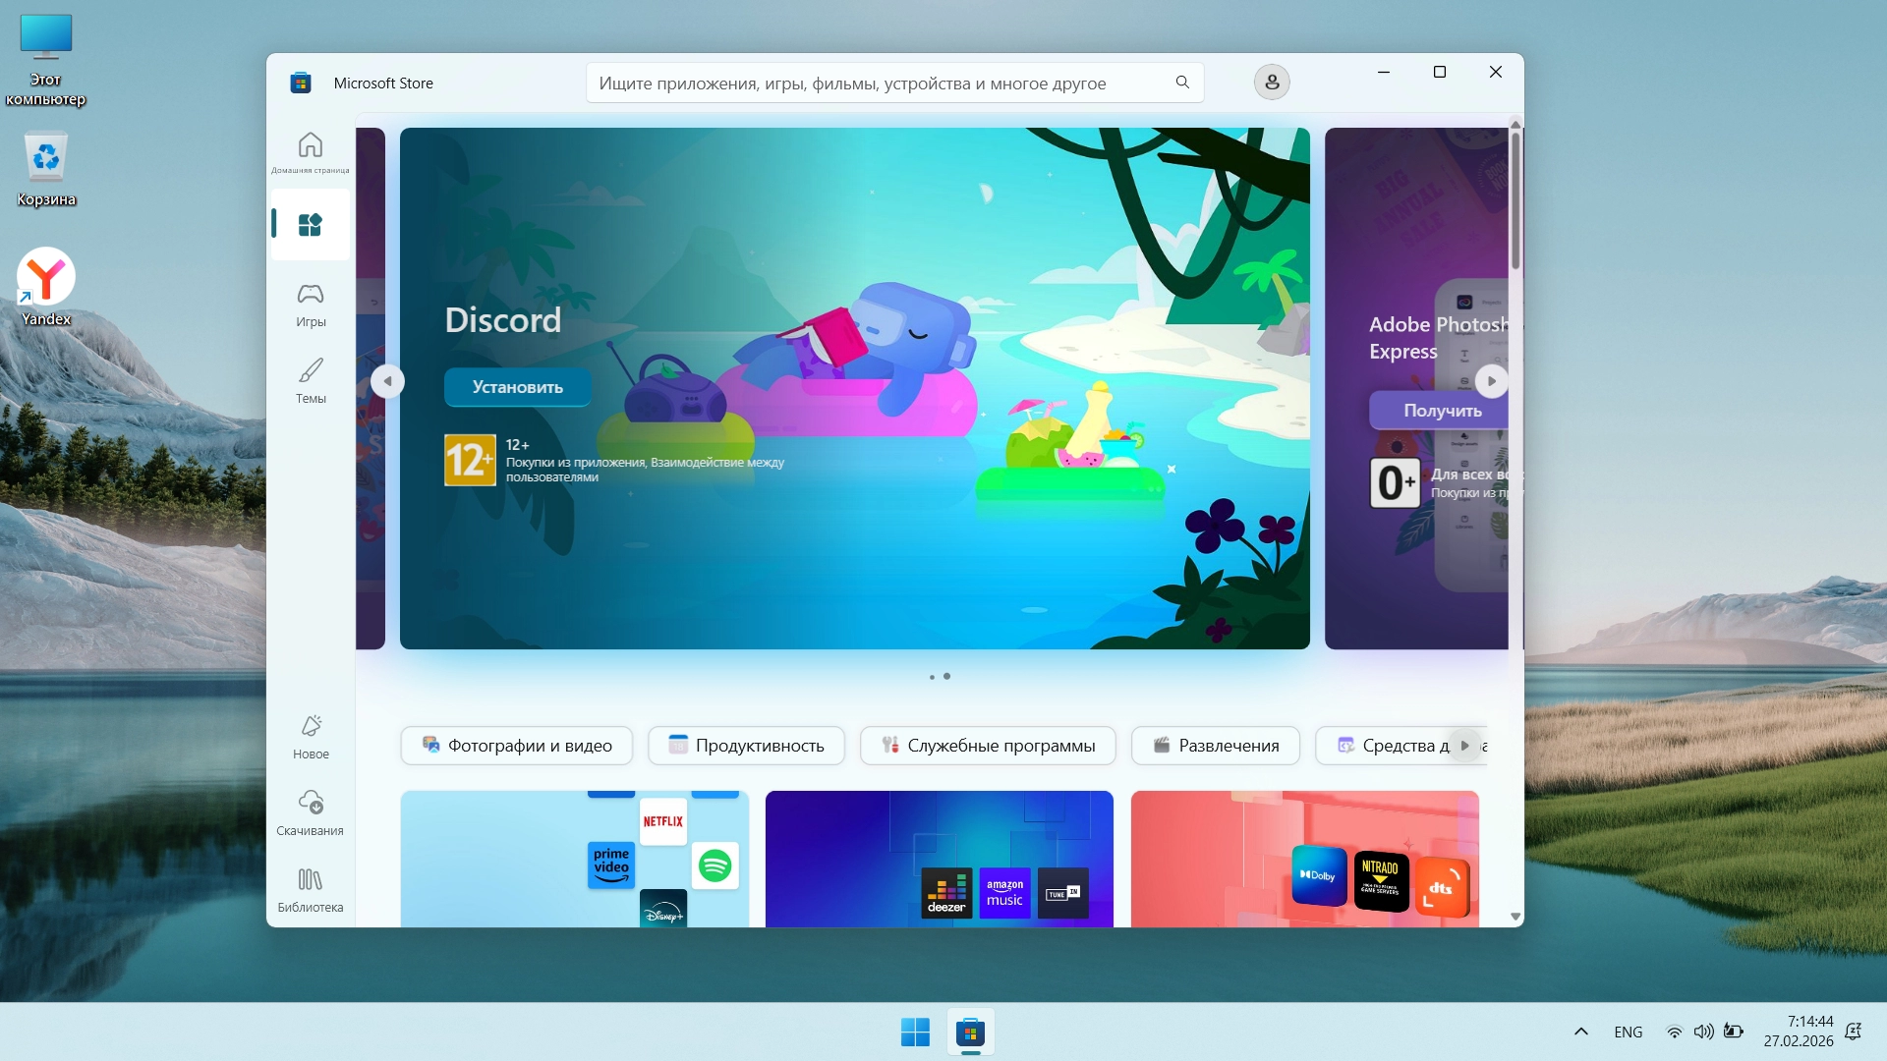Go to previous carousel slide

coord(387,381)
